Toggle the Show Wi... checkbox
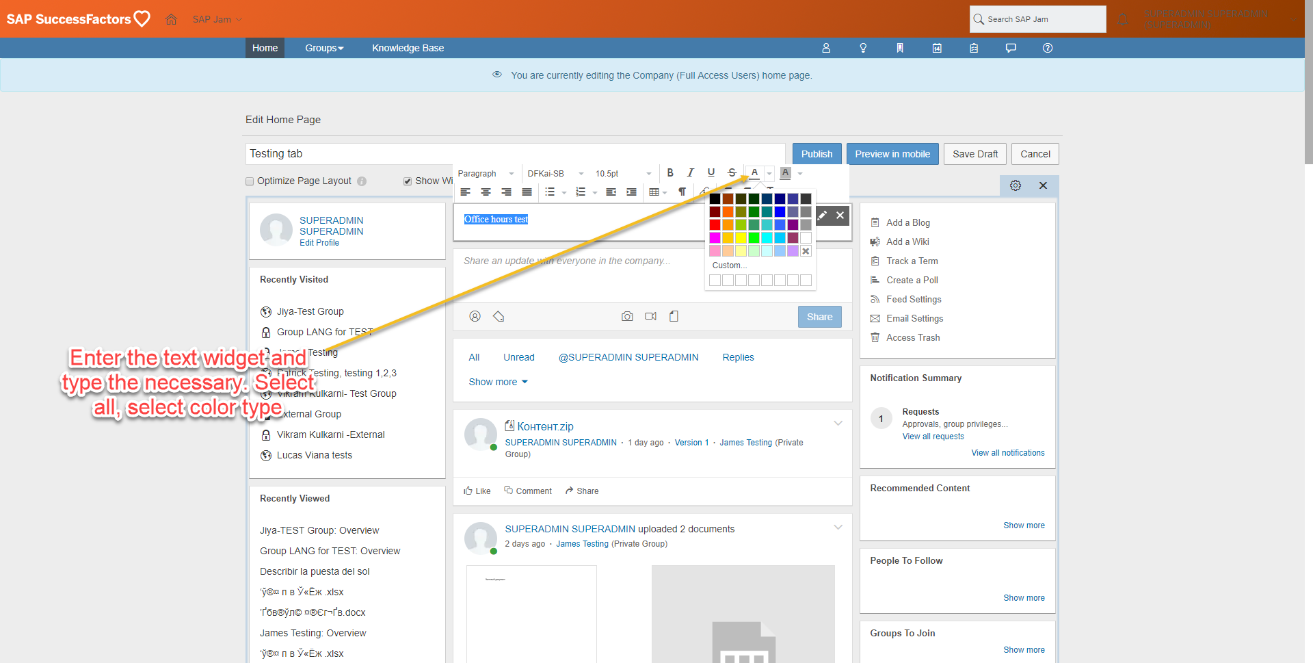 408,181
